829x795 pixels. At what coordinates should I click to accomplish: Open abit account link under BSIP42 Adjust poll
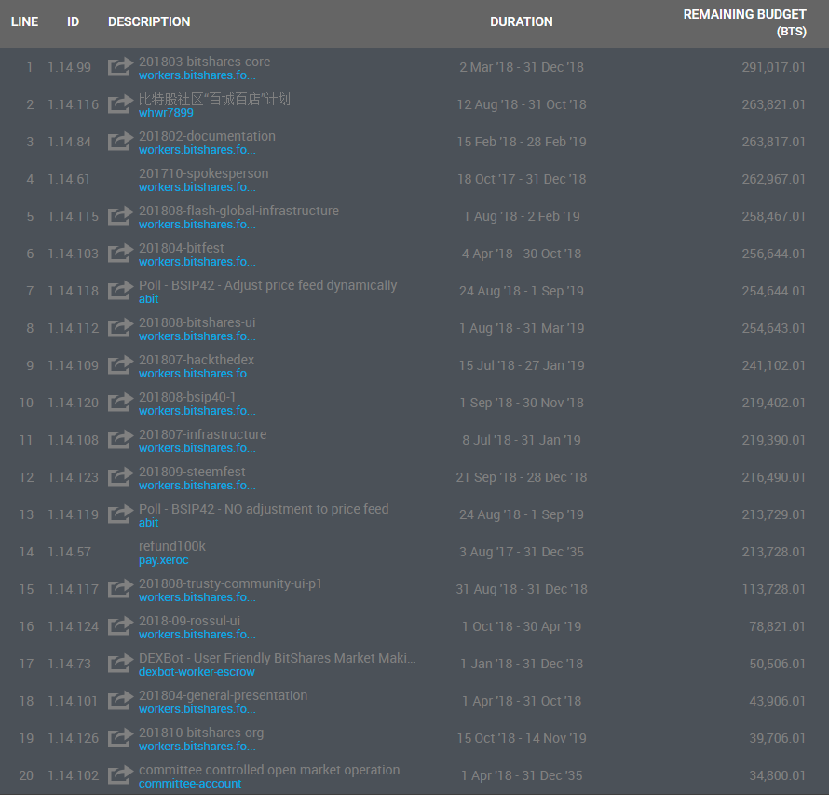click(148, 299)
